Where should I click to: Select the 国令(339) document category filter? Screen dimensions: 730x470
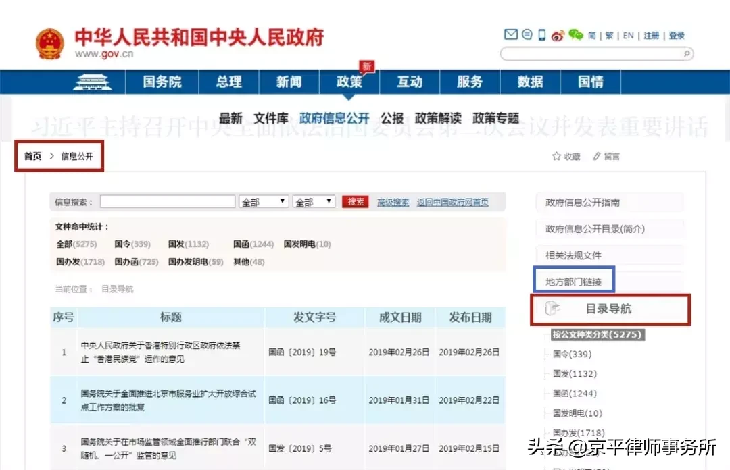coord(133,244)
